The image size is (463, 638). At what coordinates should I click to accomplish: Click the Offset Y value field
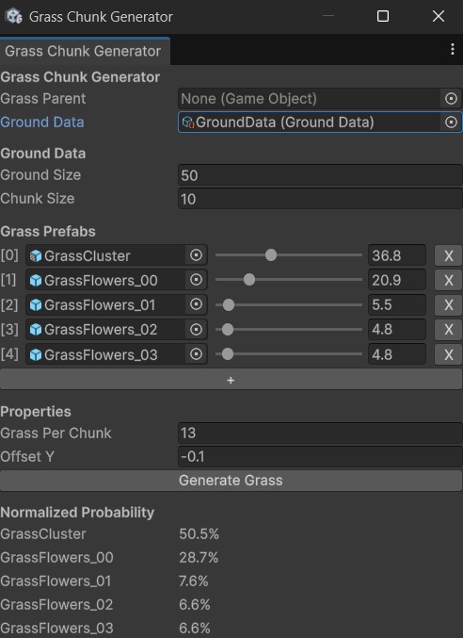point(320,456)
